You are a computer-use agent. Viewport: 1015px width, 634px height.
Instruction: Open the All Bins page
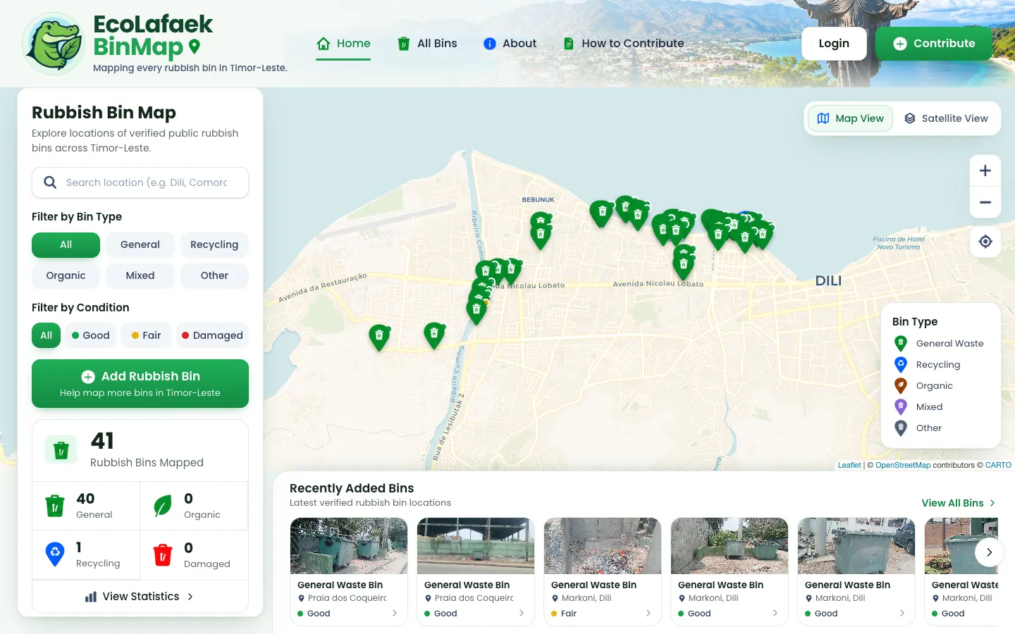[427, 44]
